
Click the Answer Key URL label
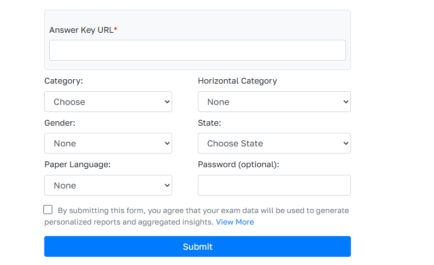click(x=81, y=30)
